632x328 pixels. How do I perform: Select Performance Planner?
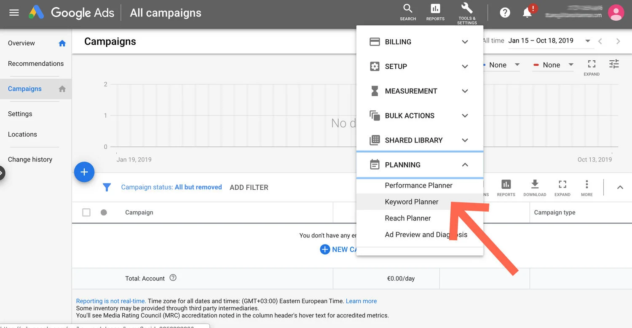point(418,186)
